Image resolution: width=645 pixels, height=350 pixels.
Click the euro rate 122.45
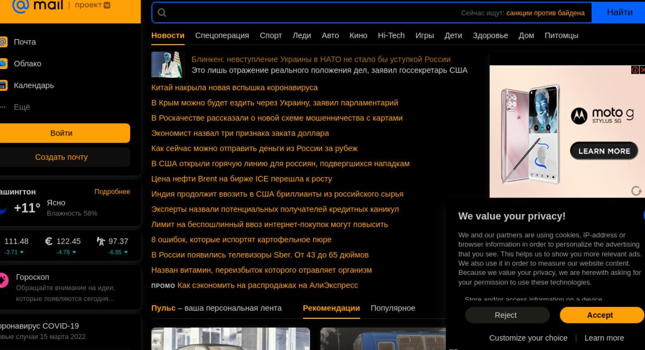tap(68, 241)
